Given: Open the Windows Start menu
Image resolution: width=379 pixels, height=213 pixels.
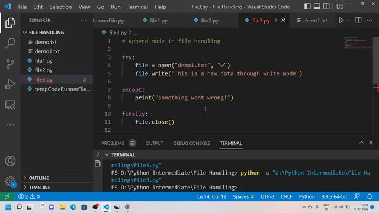Looking at the screenshot, I should click(8, 207).
